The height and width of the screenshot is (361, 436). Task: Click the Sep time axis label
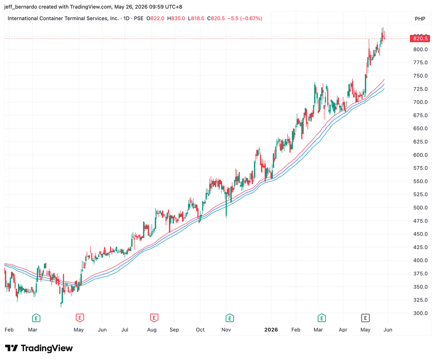click(x=174, y=330)
